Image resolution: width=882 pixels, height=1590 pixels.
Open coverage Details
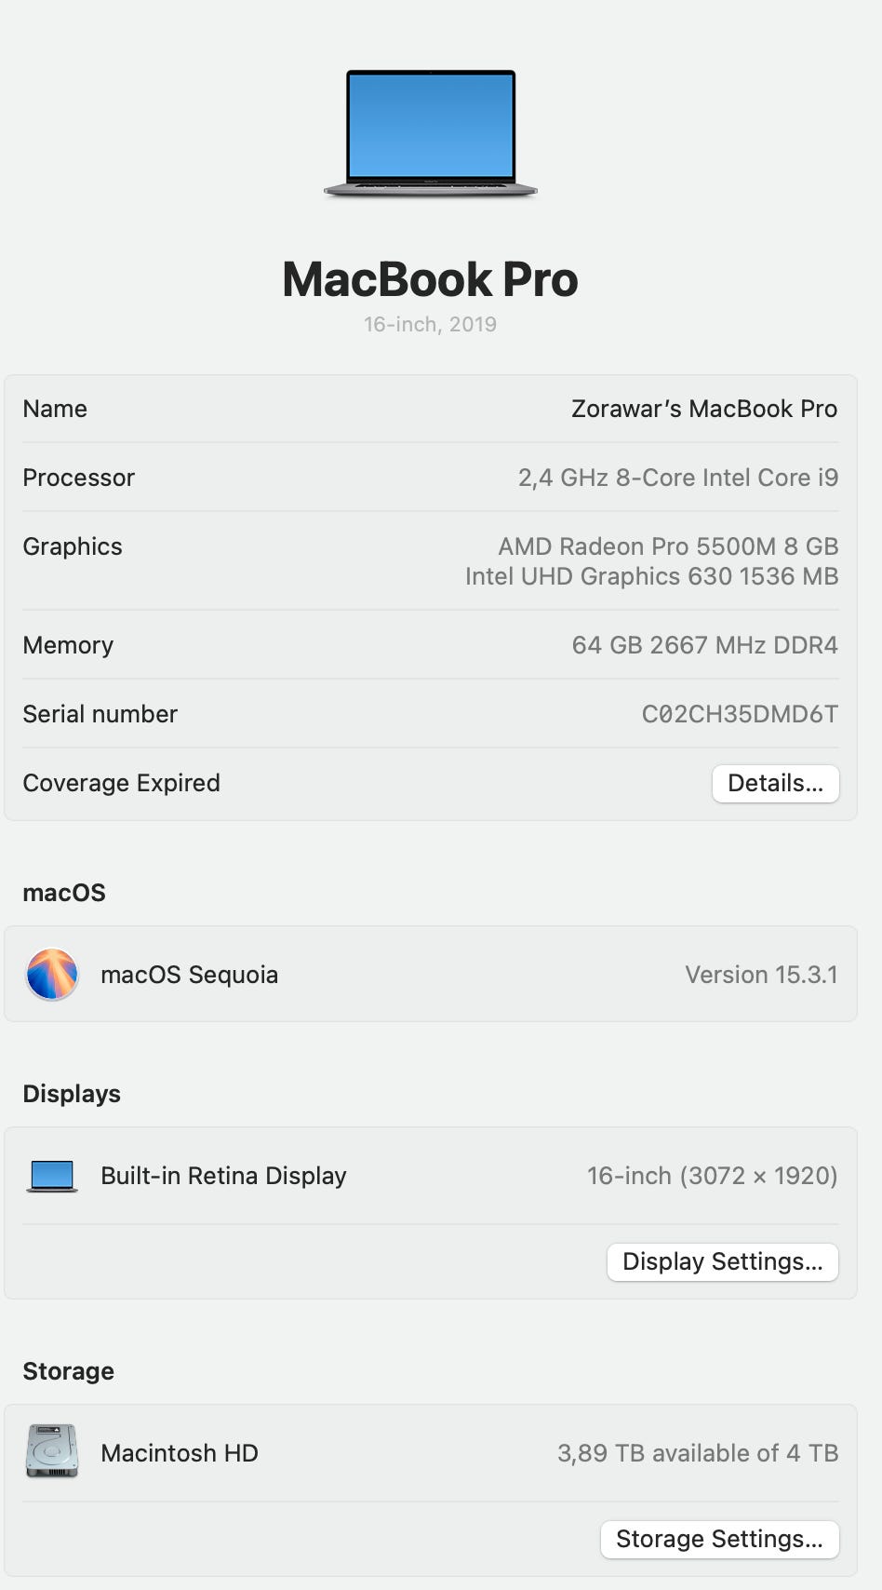pyautogui.click(x=775, y=783)
